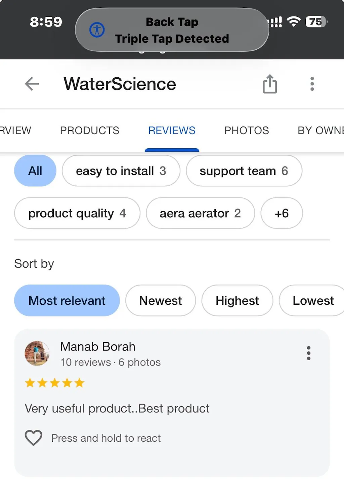The width and height of the screenshot is (344, 485).
Task: Expand the +6 more topics chip
Action: click(x=282, y=213)
